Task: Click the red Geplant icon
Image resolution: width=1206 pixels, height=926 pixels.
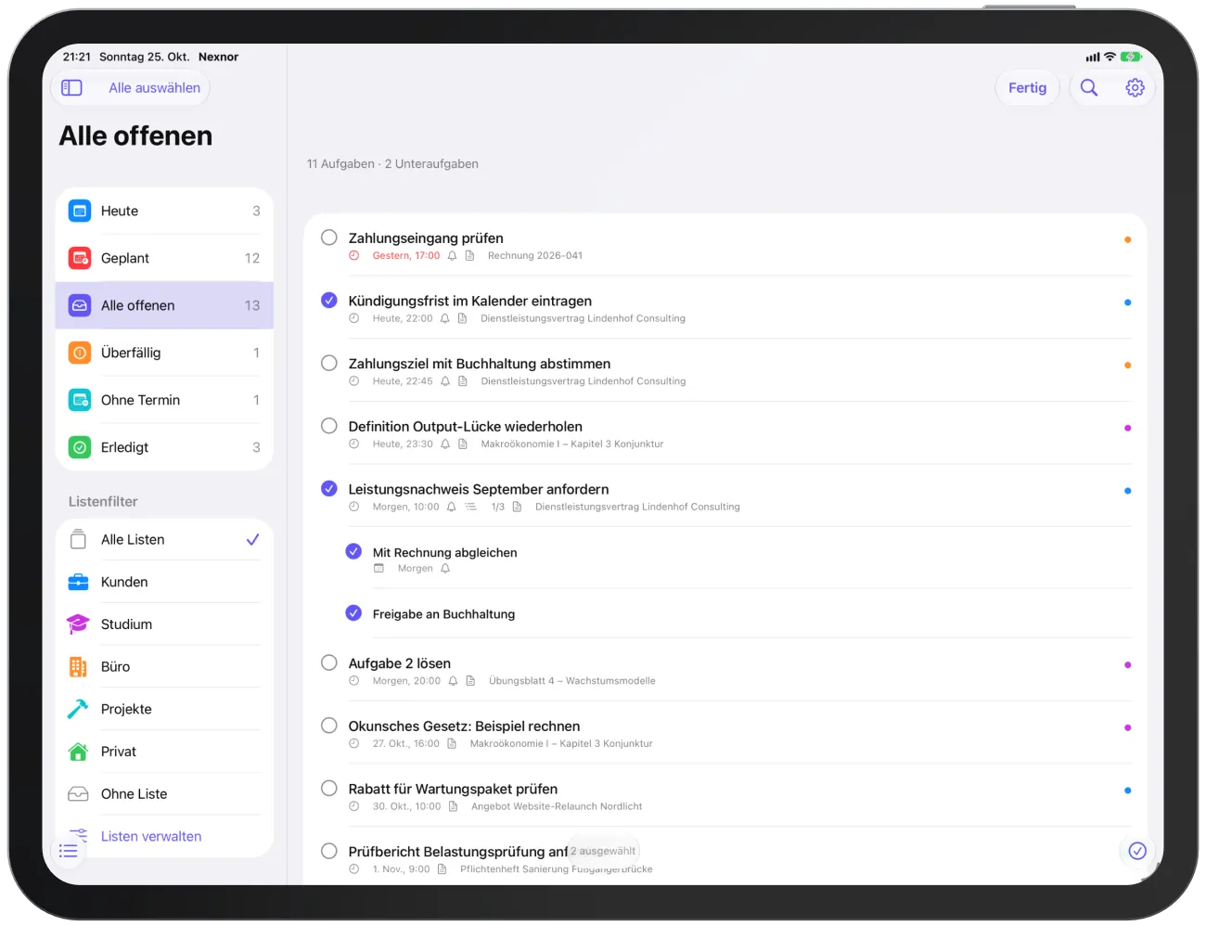Action: 80,259
